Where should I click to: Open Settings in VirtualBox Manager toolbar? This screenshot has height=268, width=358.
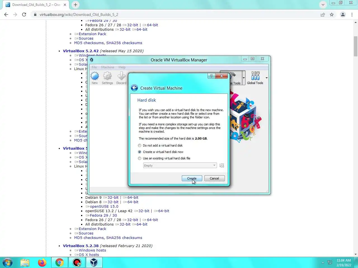(x=107, y=78)
